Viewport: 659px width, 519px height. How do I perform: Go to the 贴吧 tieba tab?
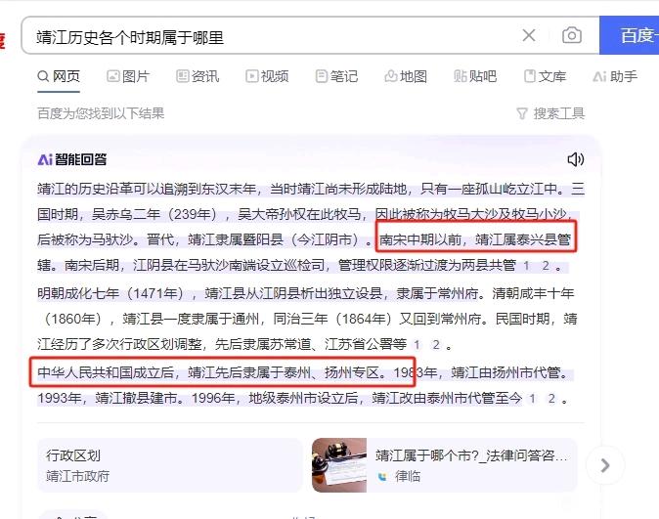click(x=475, y=76)
